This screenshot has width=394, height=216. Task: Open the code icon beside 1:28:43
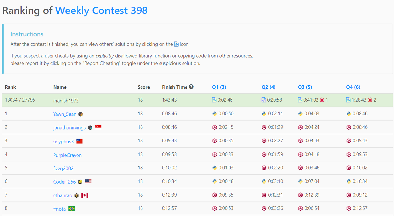click(348, 100)
